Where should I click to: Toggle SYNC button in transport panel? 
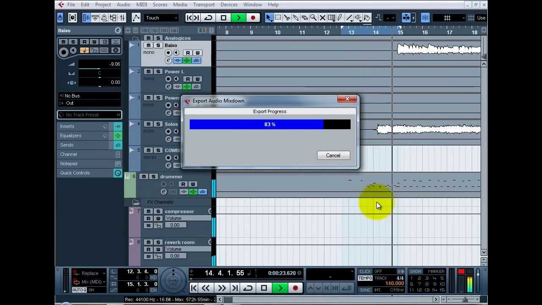point(365,290)
